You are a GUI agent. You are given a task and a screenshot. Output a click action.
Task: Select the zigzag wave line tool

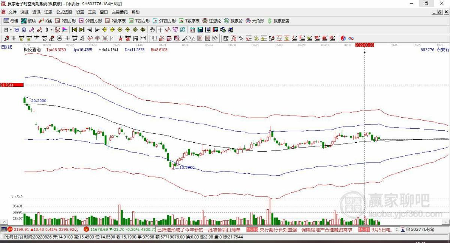(192, 38)
